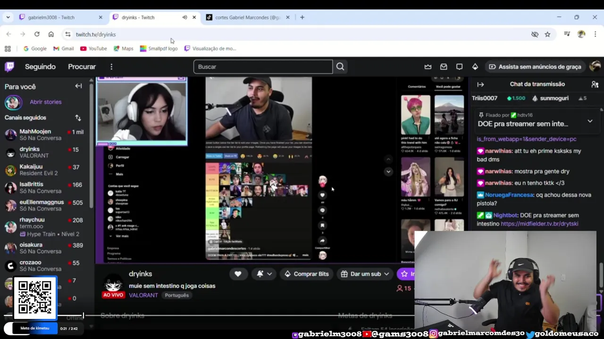Click the dryinks channel avatar AO VIVO
Image resolution: width=604 pixels, height=339 pixels.
(113, 285)
